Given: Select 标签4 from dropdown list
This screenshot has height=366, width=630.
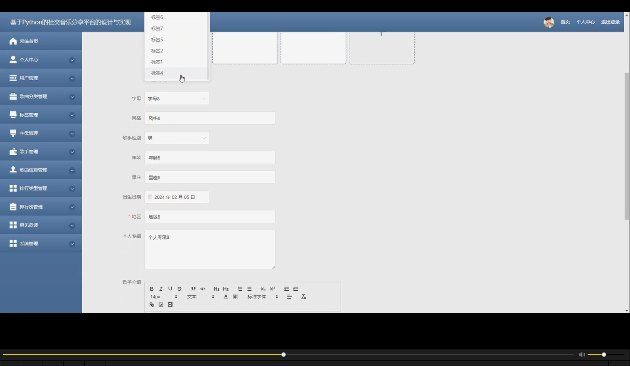Looking at the screenshot, I should tap(175, 73).
